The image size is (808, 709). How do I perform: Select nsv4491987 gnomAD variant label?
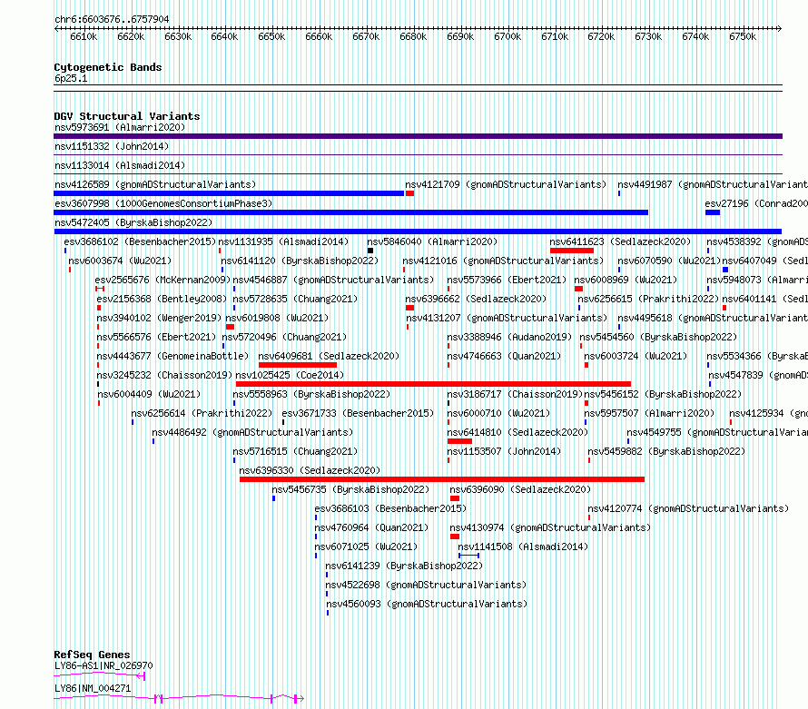(x=713, y=184)
